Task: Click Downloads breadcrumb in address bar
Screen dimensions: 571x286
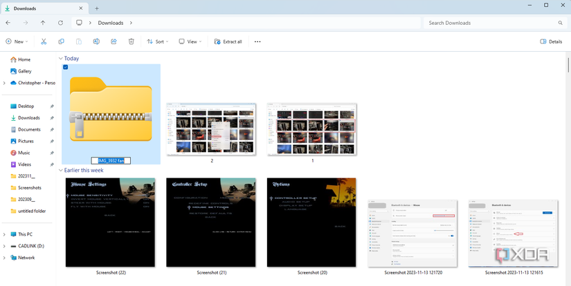Action: click(x=111, y=23)
